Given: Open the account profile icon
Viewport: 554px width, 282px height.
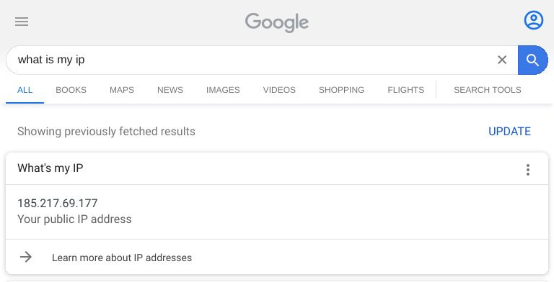Looking at the screenshot, I should [x=534, y=20].
